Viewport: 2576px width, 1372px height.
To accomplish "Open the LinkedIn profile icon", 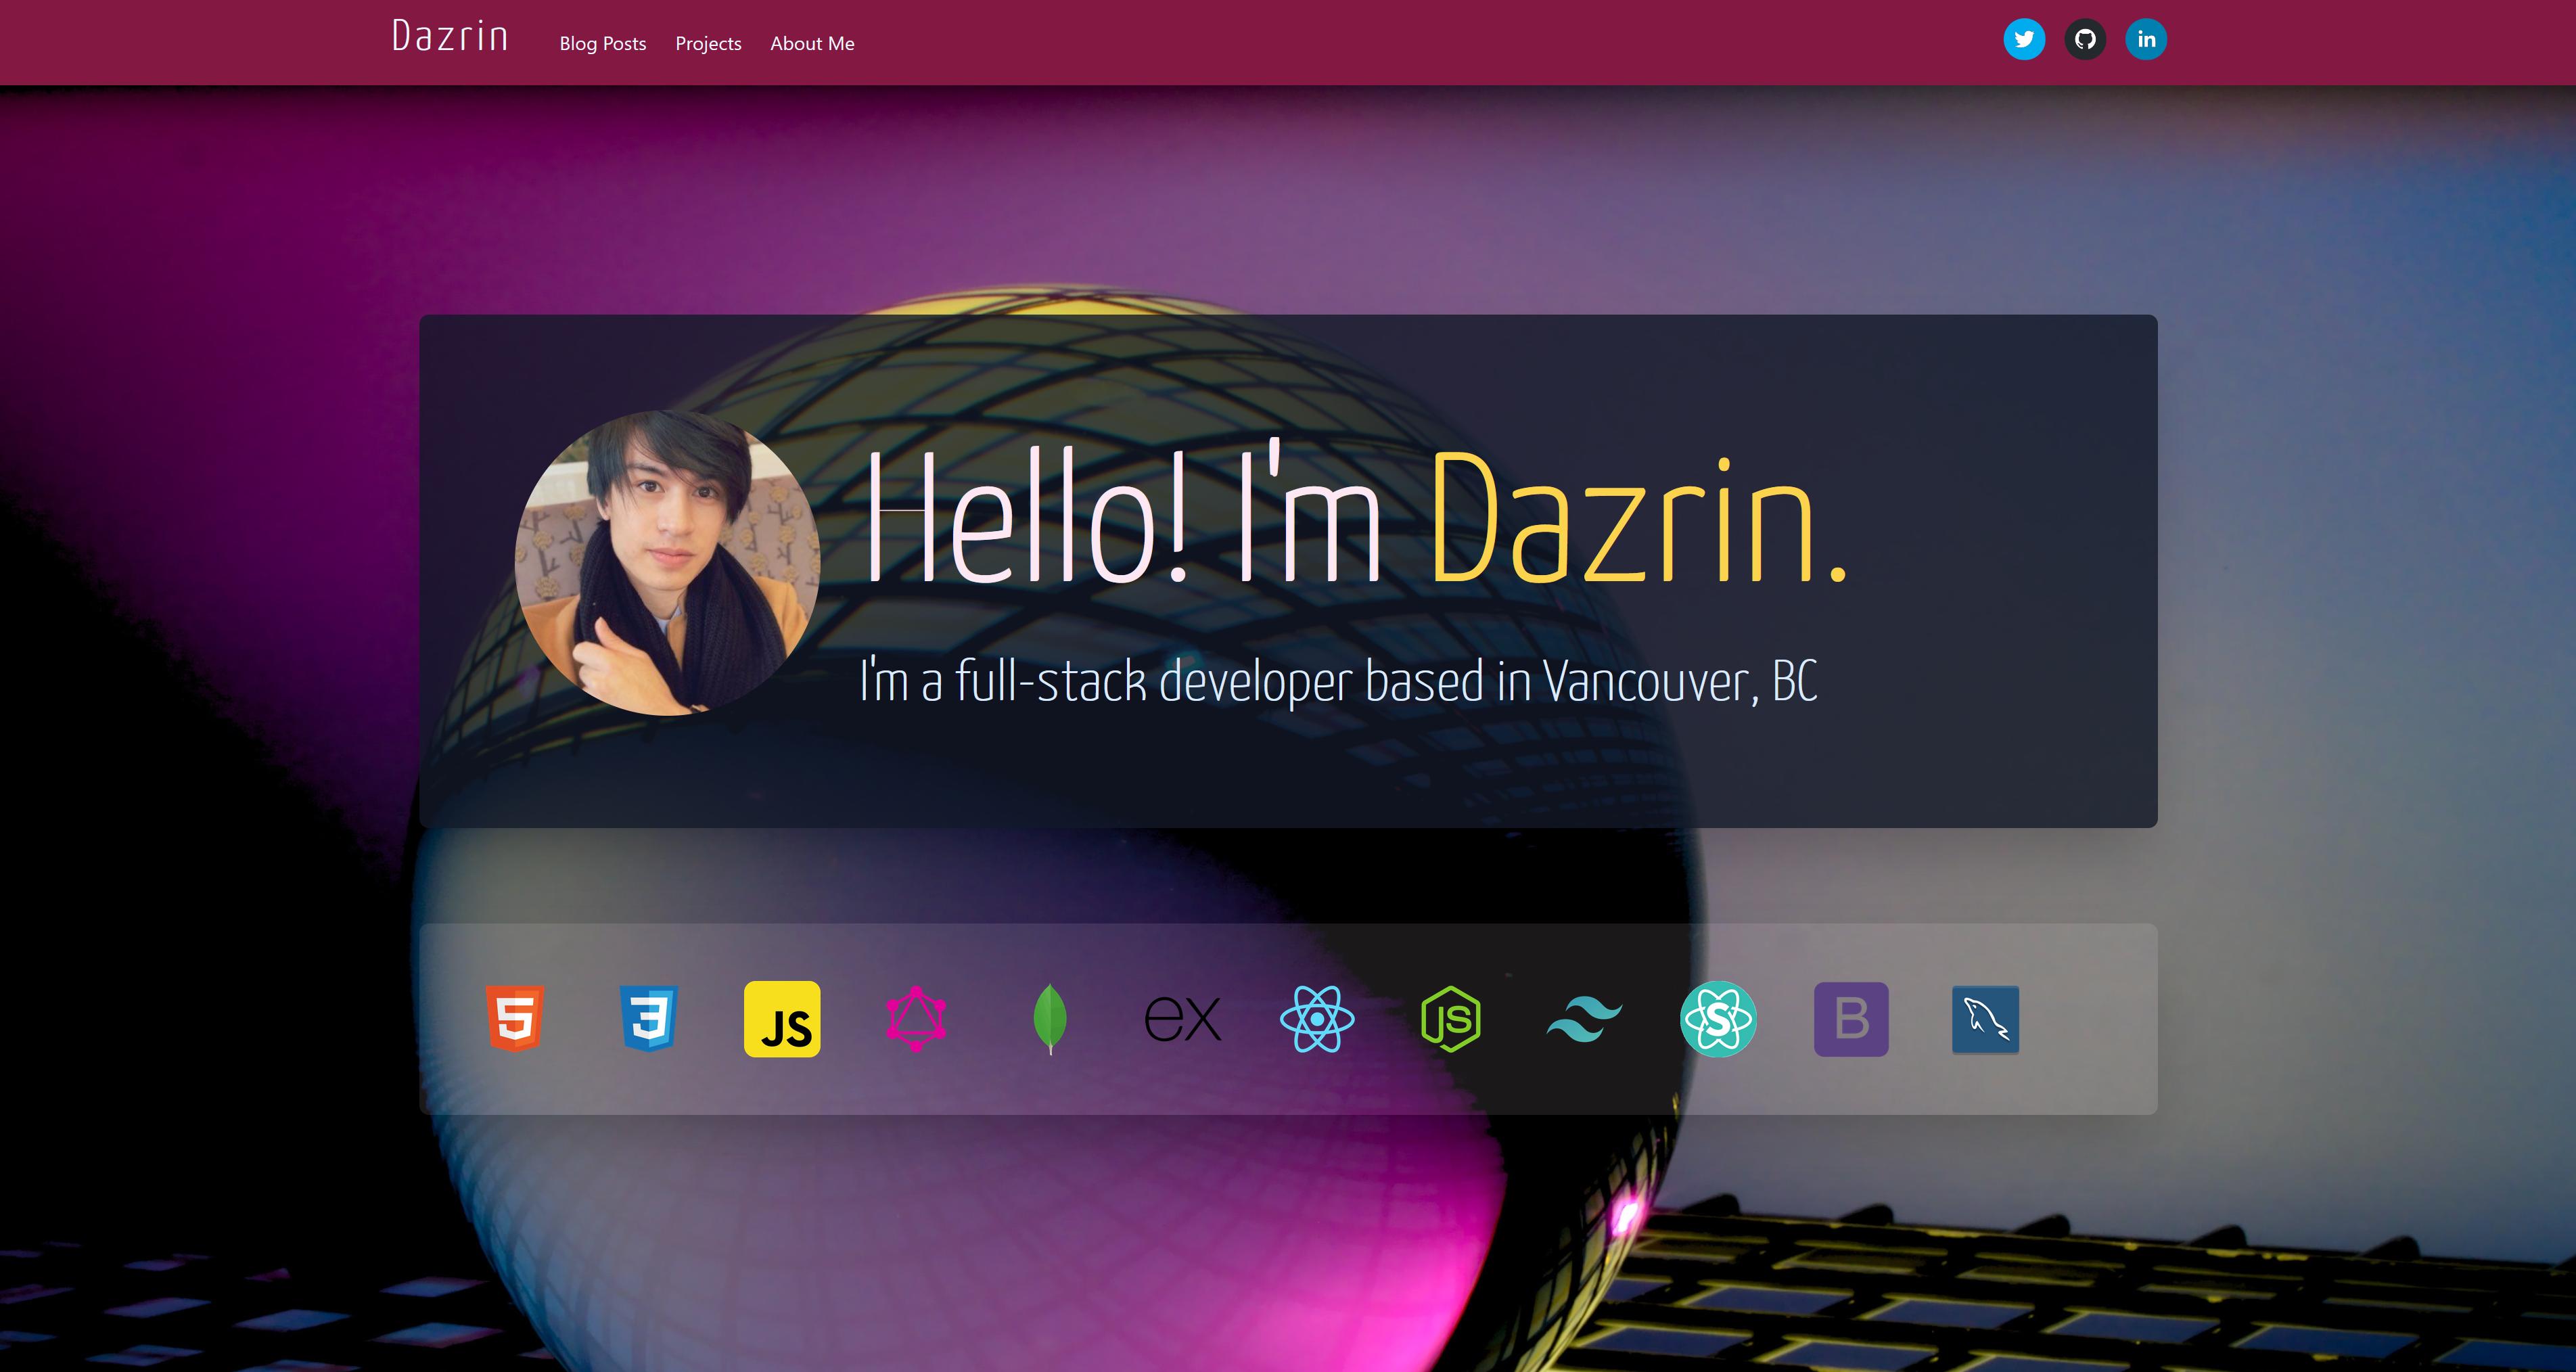I will click(x=2146, y=39).
